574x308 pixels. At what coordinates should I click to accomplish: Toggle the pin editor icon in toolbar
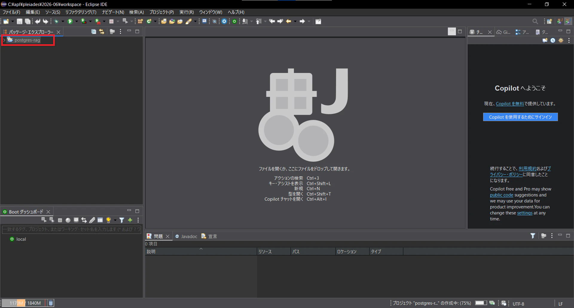318,21
